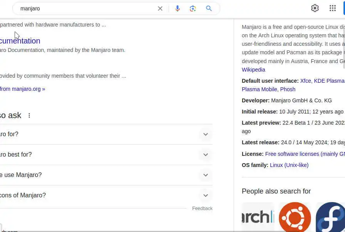The height and width of the screenshot is (232, 345).
Task: Expand the question 'e use Manjaro?'
Action: pos(106,175)
